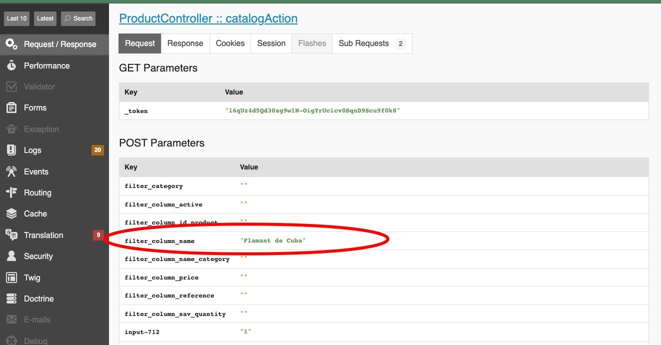Viewport: 661px width, 345px height.
Task: Click the Twig layout icon
Action: coord(11,277)
